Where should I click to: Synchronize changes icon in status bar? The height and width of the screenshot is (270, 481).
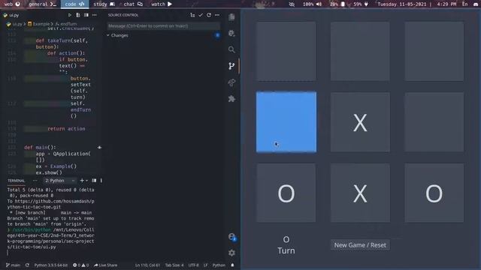coord(27,265)
